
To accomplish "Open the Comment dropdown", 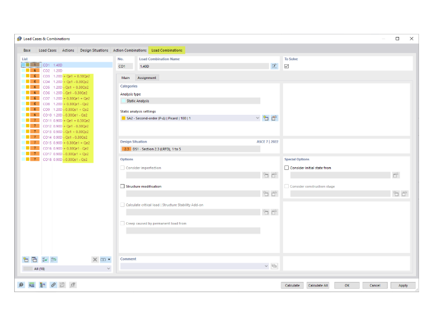I will tap(266, 266).
